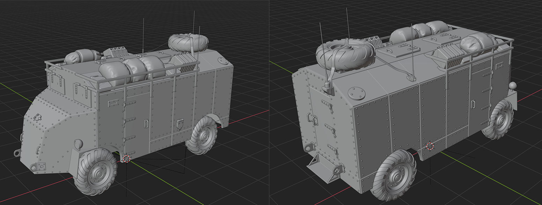Select the rear wheel in the left view

point(202,135)
